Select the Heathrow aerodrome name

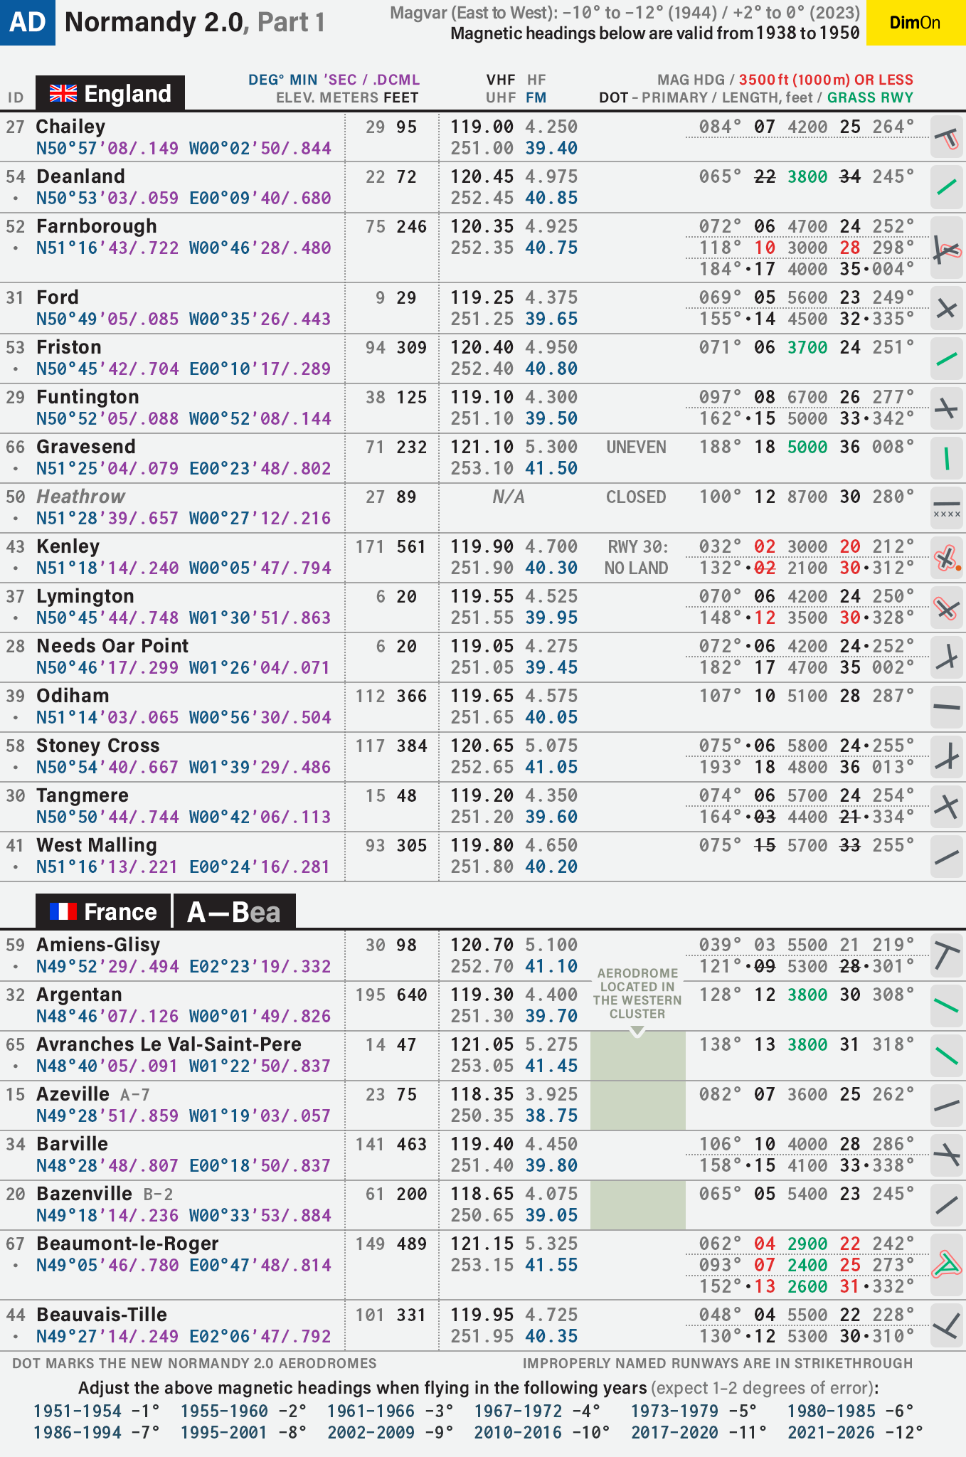click(81, 497)
